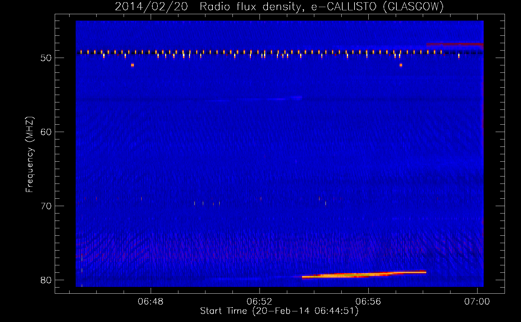Click the 06:48 time tick label

[x=151, y=302]
